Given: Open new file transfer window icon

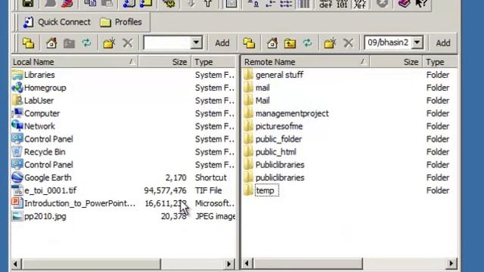Looking at the screenshot, I should tap(146, 4).
